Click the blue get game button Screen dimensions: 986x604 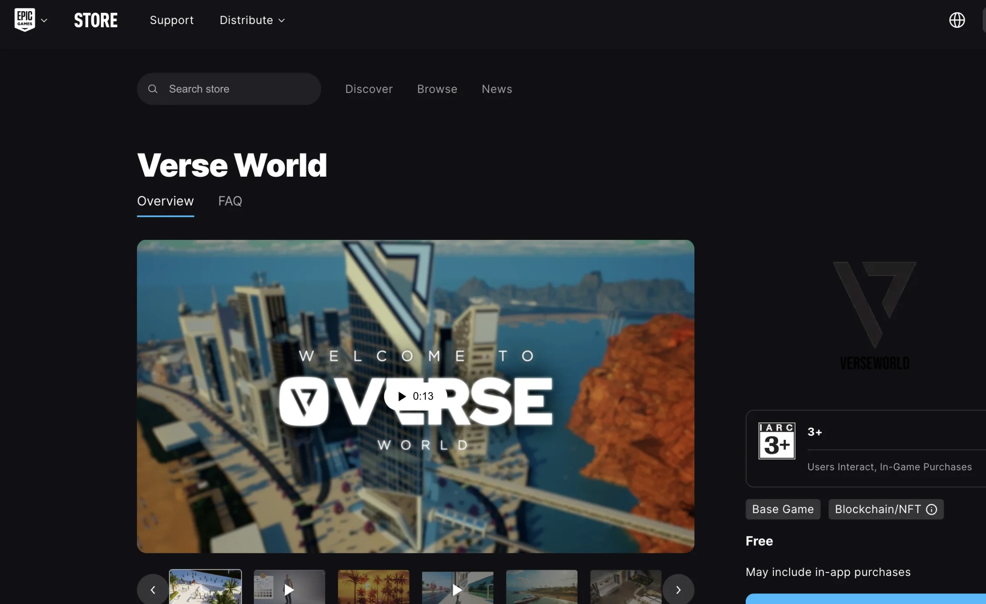click(865, 599)
